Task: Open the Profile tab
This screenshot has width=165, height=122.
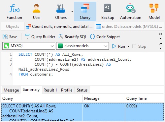Action: 67,90
